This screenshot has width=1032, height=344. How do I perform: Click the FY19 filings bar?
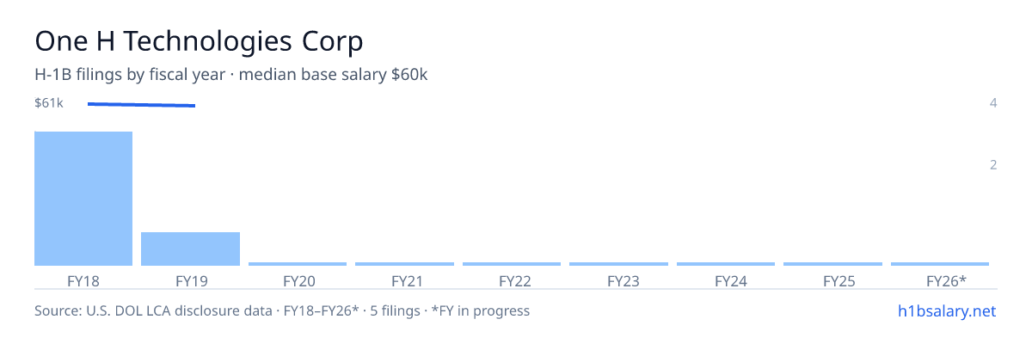click(190, 249)
